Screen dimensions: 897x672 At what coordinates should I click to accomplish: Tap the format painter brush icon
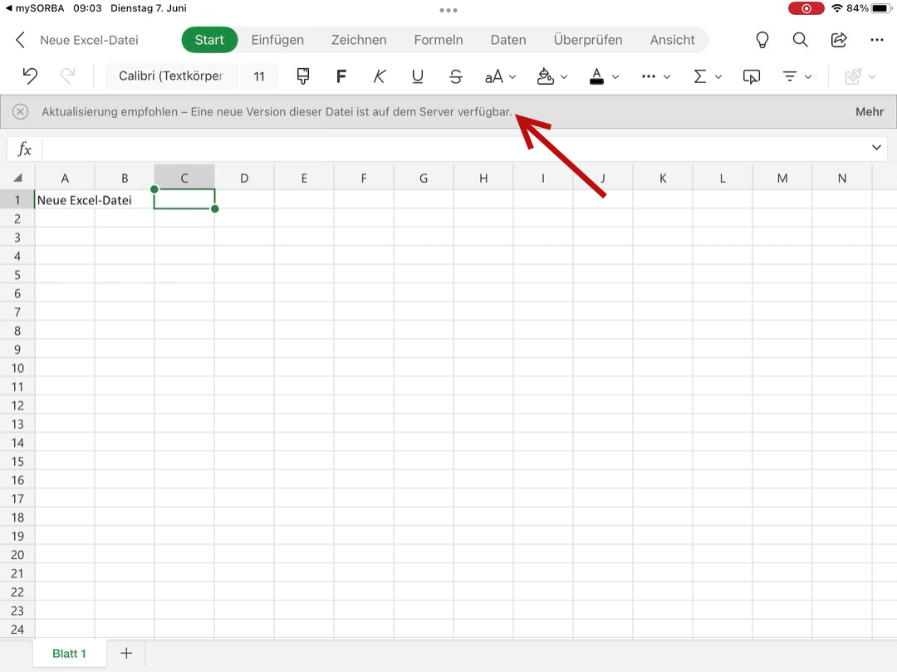(302, 76)
